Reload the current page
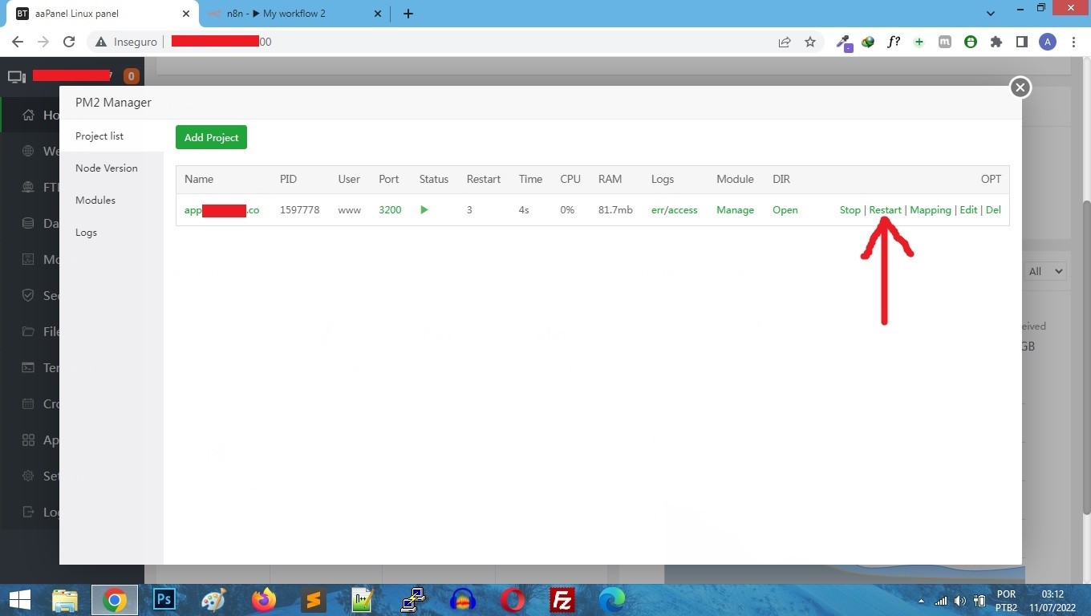The height and width of the screenshot is (616, 1091). tap(69, 42)
